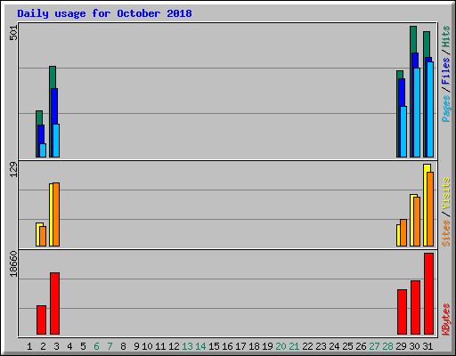Viewport: 456px width, 356px height.
Task: Click the 18660 axis maximum label
Action: click(13, 264)
